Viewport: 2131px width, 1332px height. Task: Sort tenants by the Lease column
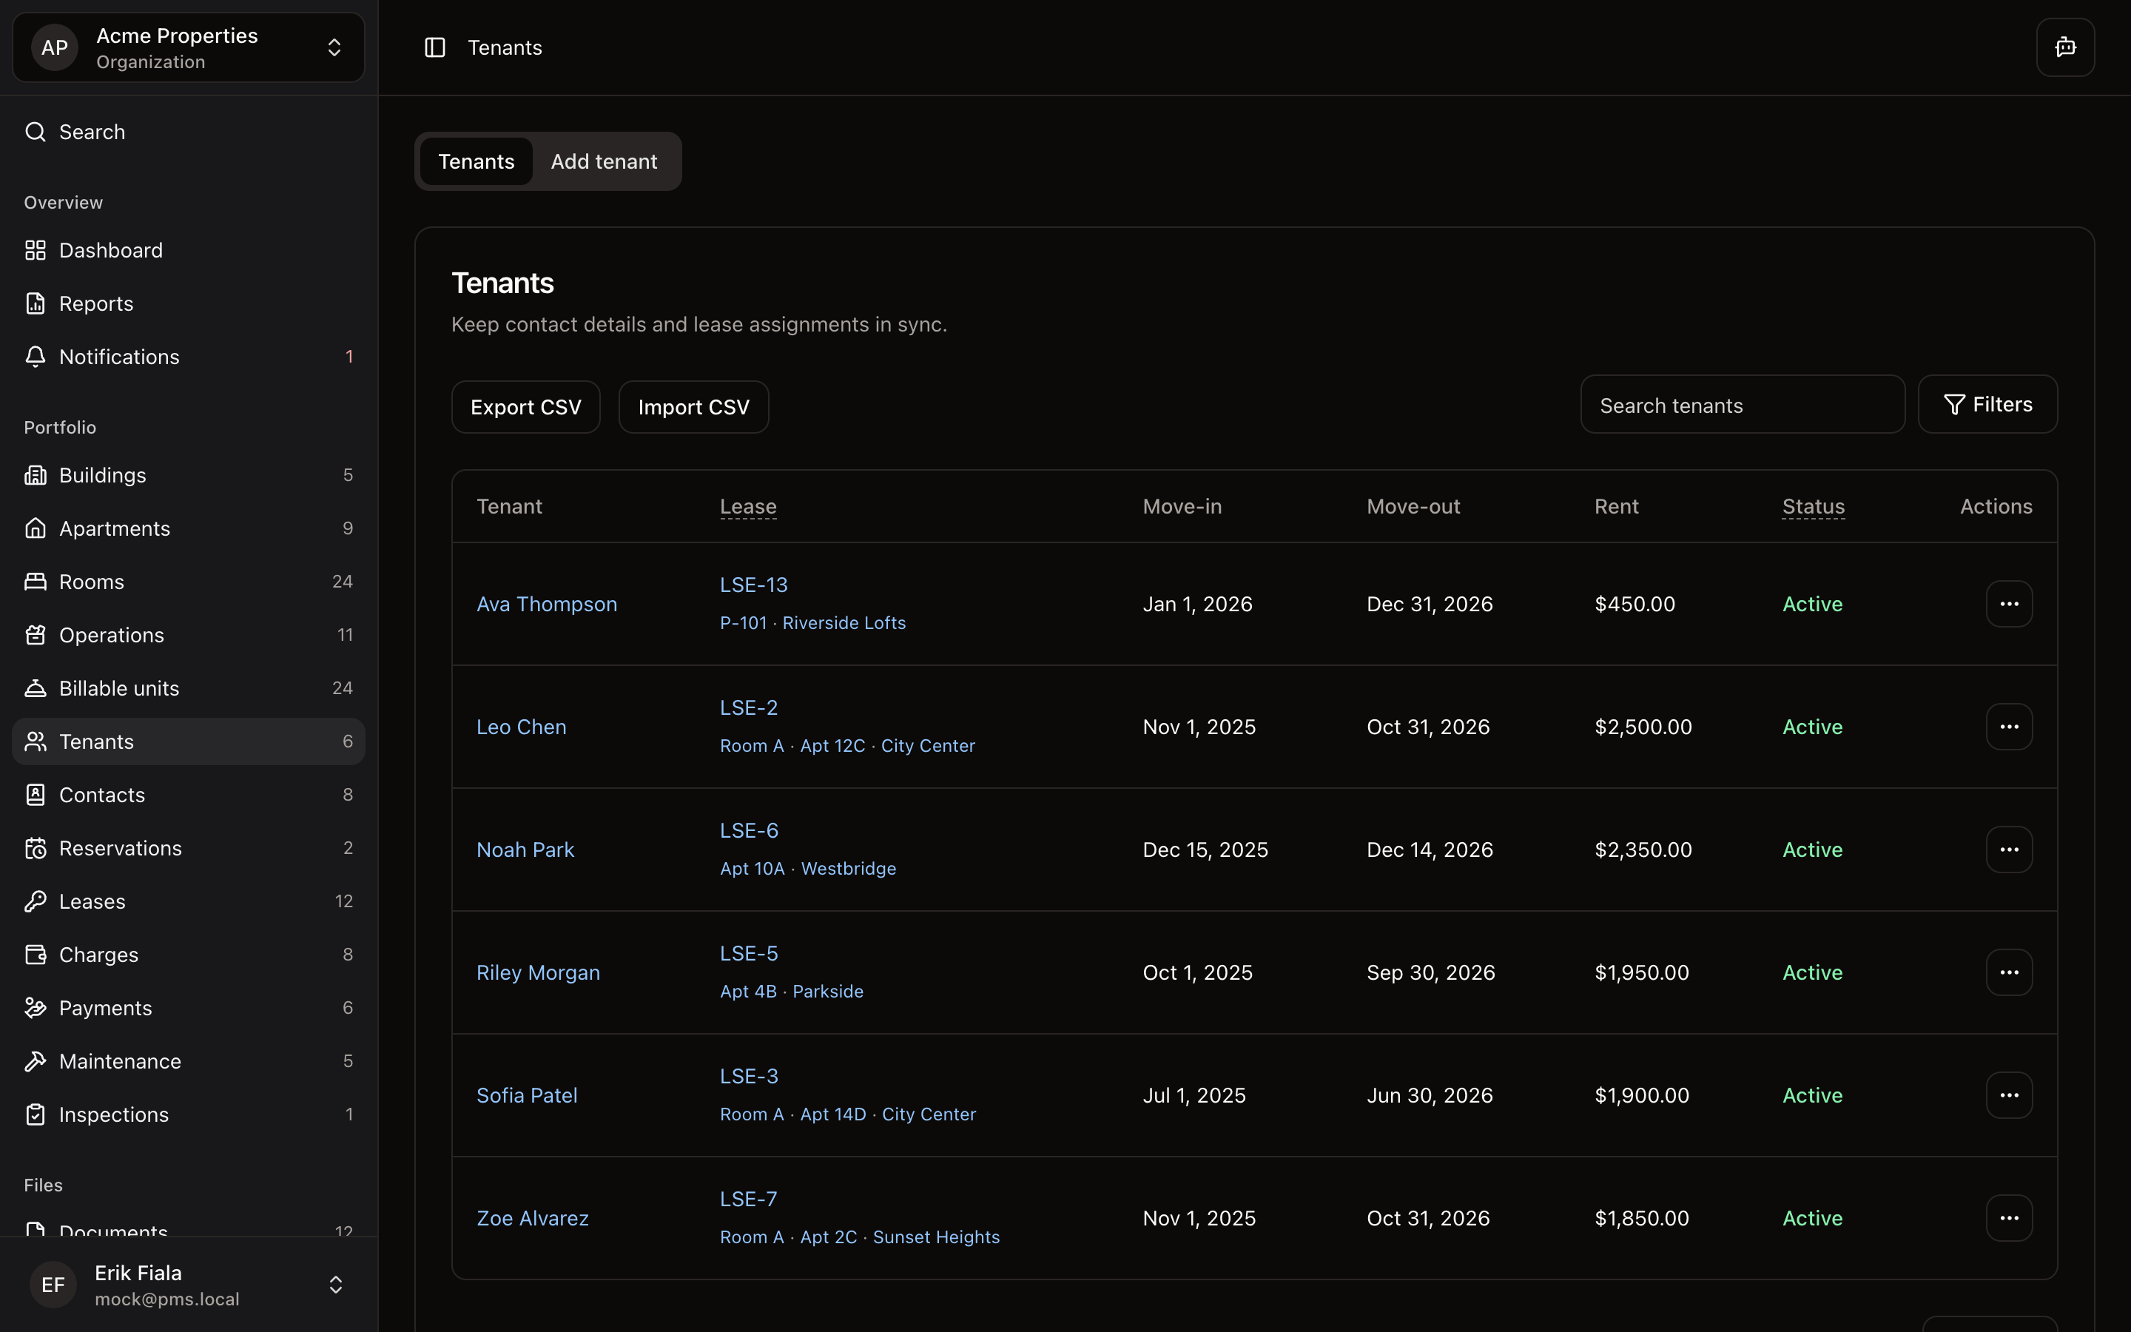(x=747, y=505)
